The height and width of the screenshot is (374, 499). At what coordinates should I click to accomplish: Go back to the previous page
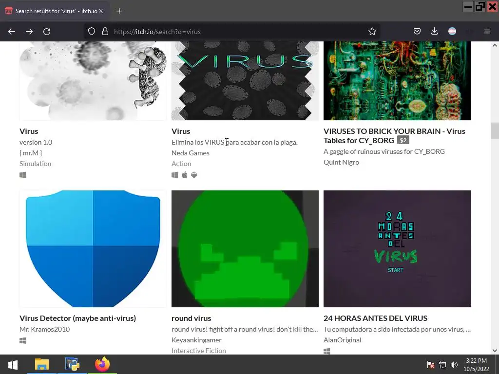tap(12, 32)
